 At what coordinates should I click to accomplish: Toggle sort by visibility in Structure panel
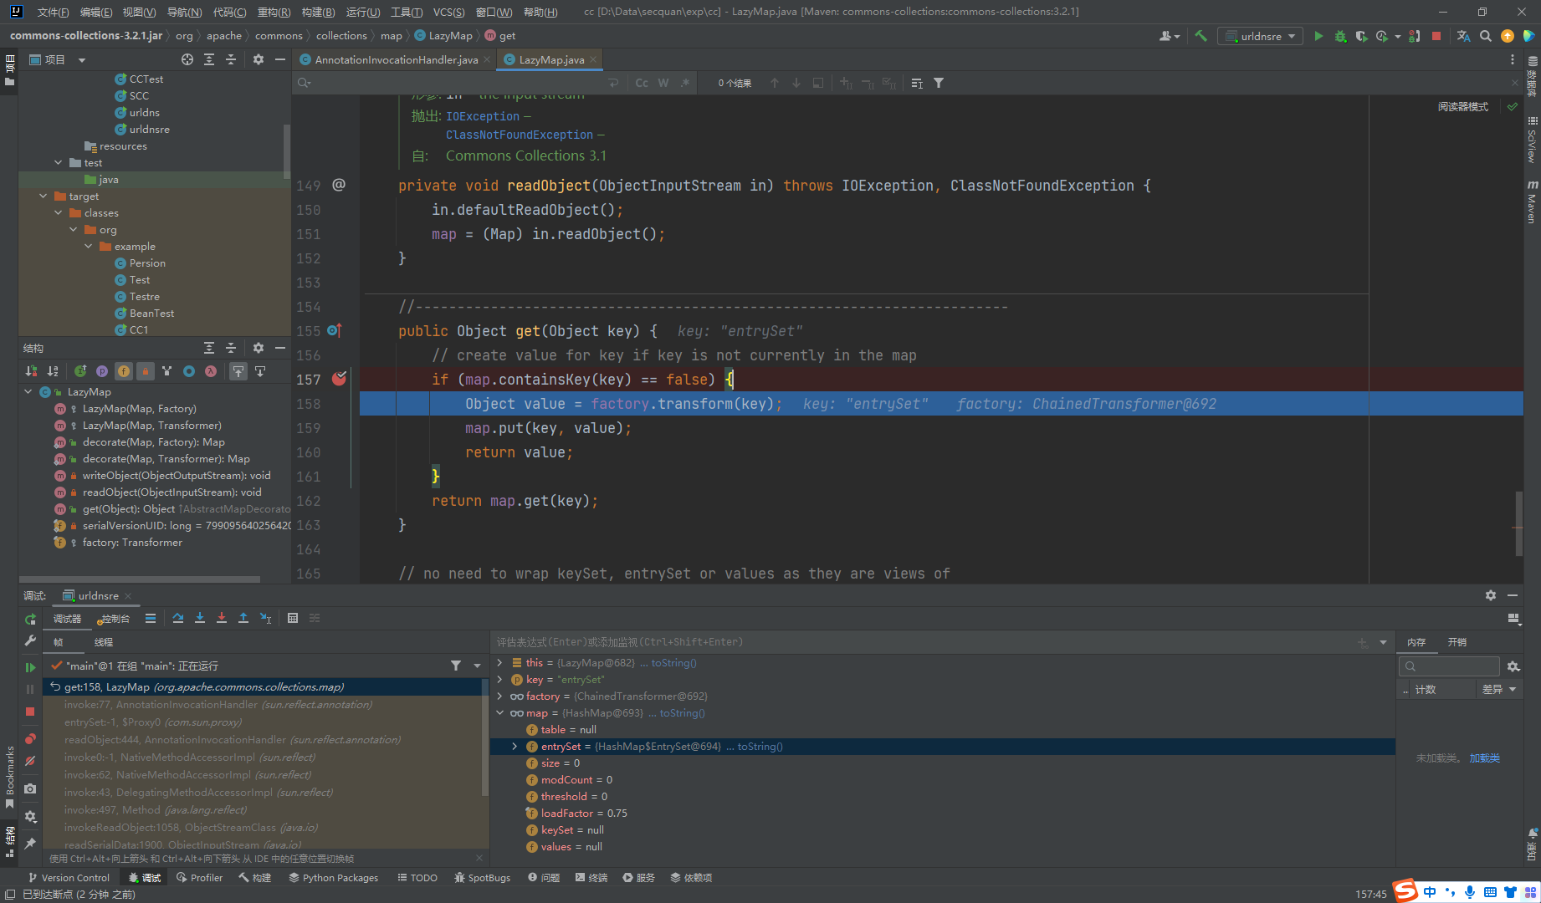click(x=31, y=371)
